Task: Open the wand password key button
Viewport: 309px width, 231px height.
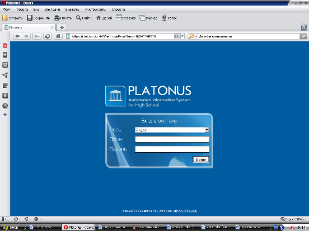Action: pyautogui.click(x=37, y=36)
